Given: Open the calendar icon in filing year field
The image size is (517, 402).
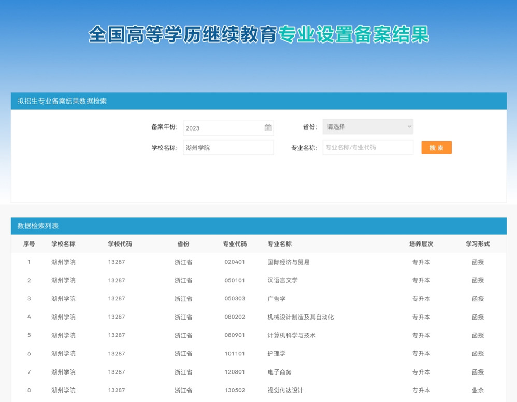Looking at the screenshot, I should [268, 128].
